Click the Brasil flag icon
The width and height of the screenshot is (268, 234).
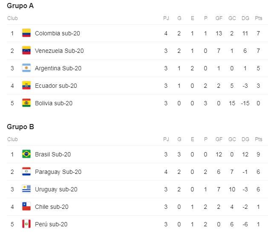26,154
